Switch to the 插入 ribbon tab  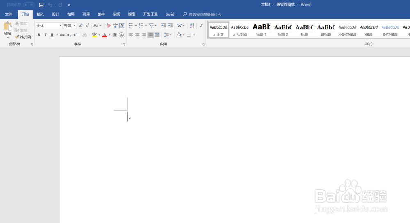tap(41, 14)
